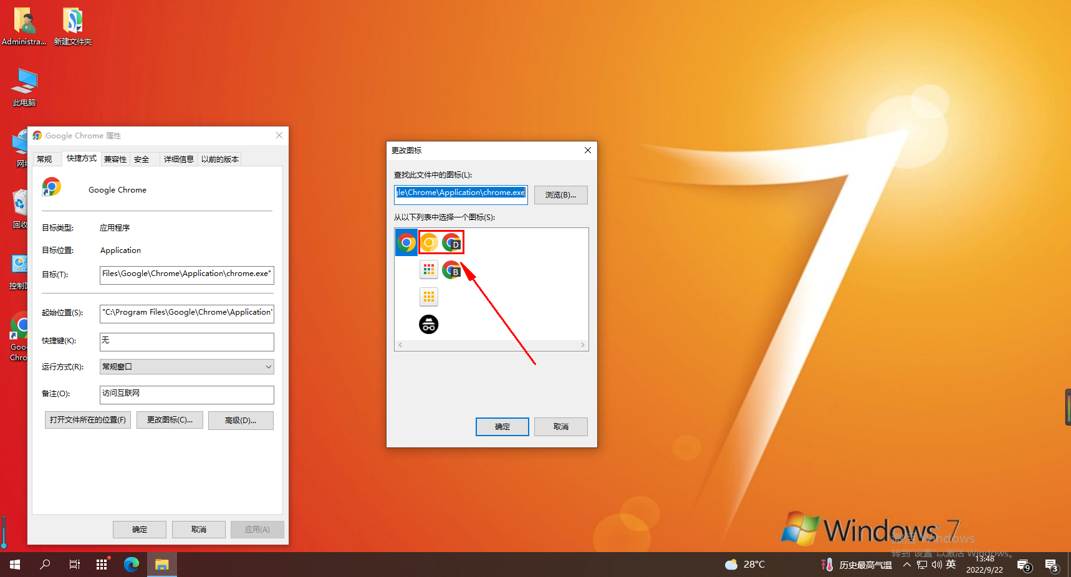Screen dimensions: 1071x577
Task: Click right arrow of icon list scrollbar
Action: (583, 345)
